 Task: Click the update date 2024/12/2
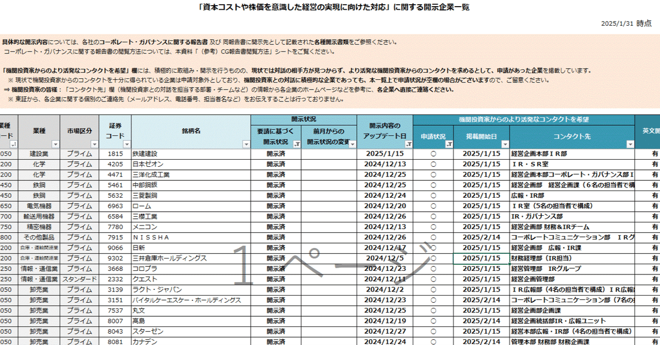tap(385, 290)
